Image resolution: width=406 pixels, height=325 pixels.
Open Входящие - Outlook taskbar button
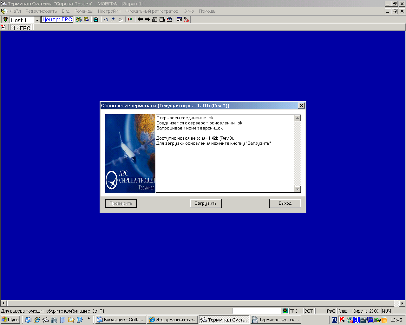pos(121,320)
